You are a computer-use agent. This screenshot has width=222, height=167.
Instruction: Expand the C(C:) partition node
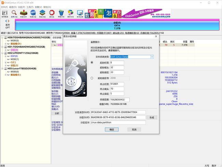[5, 62]
